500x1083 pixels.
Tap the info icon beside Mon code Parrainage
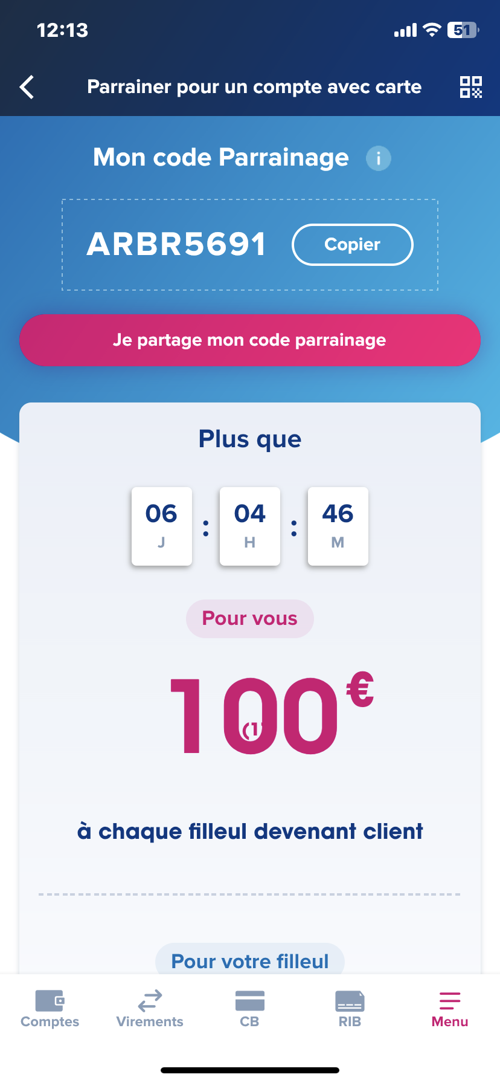379,158
